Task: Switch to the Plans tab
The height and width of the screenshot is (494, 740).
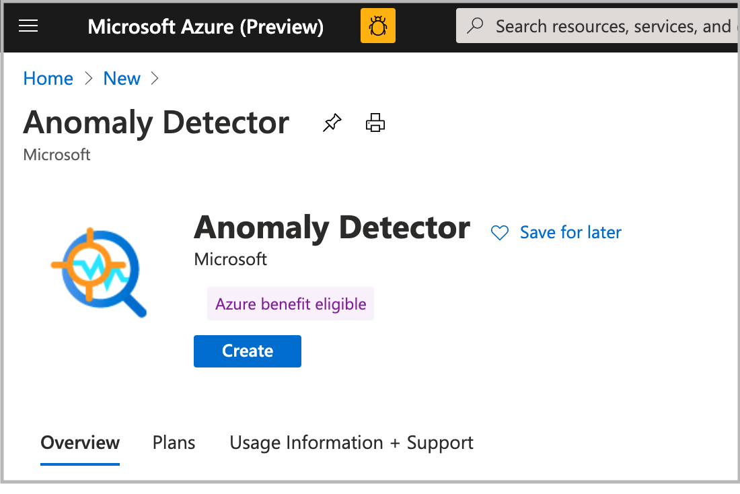Action: pos(173,442)
